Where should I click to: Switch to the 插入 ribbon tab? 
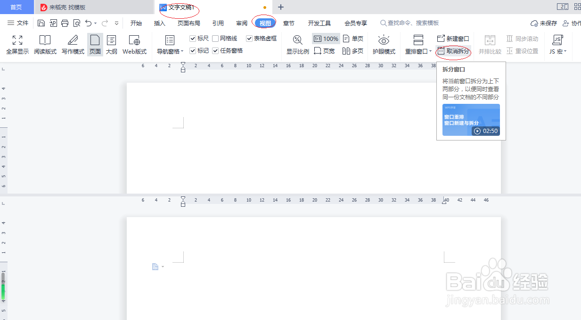(x=159, y=22)
